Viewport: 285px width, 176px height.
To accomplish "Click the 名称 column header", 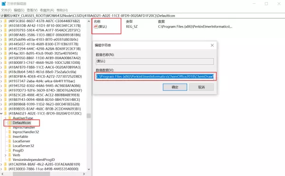I will point(97,21).
